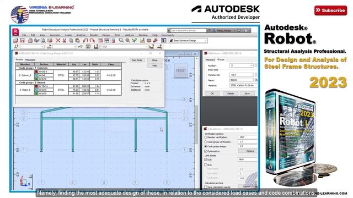This screenshot has height=198, width=353.
Task: Click the red X Delete icon
Action: (x=58, y=41)
